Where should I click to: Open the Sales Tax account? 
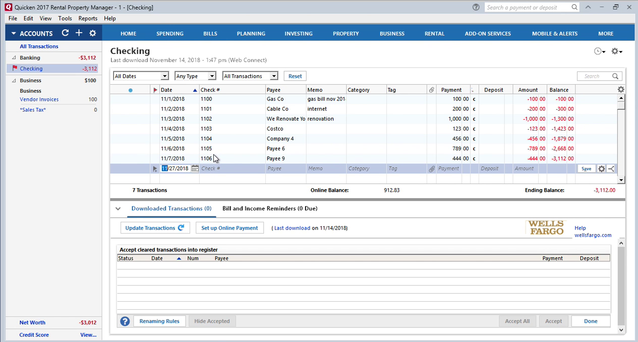pos(33,109)
